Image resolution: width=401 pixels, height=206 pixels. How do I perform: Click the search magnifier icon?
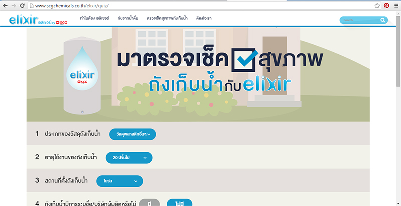[x=383, y=20]
